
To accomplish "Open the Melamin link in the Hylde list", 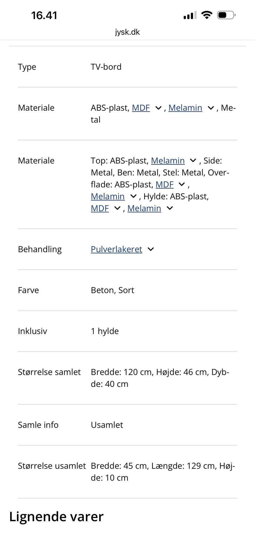I will point(144,208).
